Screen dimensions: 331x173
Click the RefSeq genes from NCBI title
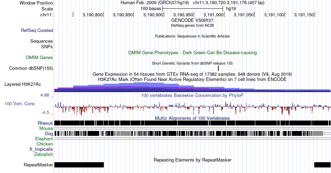pos(192,25)
